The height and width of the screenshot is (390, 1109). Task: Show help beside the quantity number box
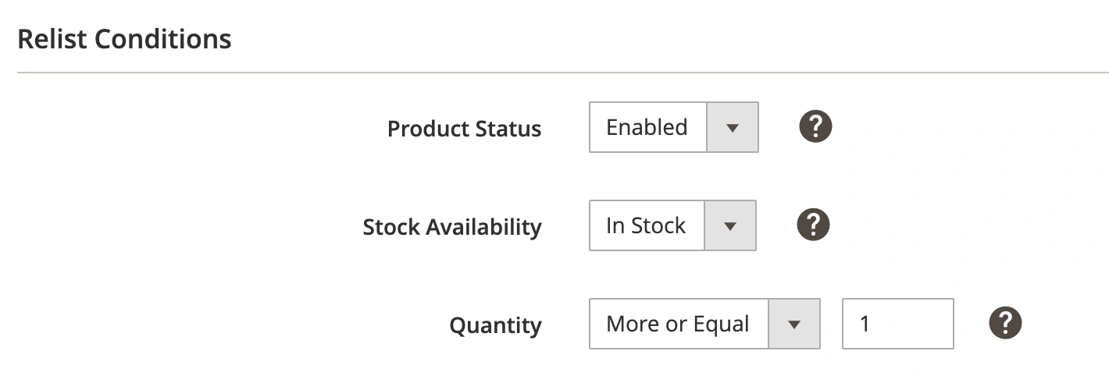click(x=1005, y=323)
